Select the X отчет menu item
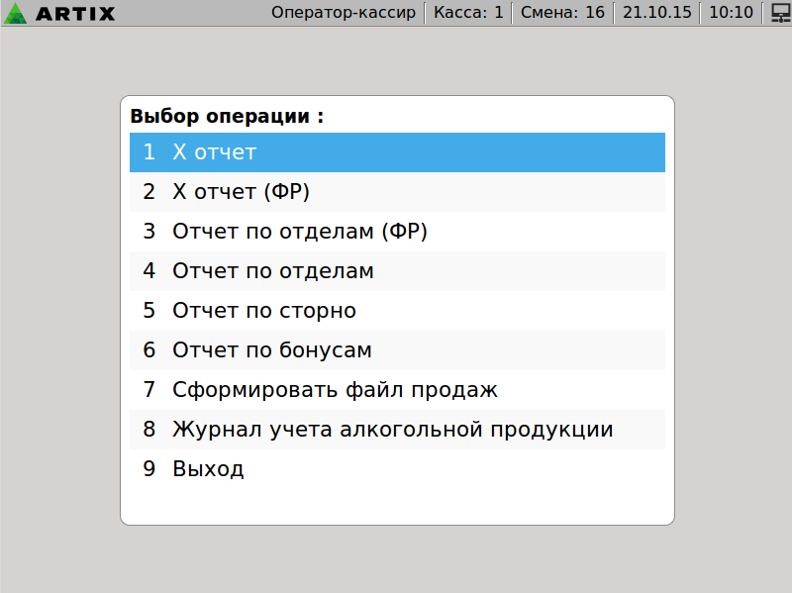 (396, 152)
